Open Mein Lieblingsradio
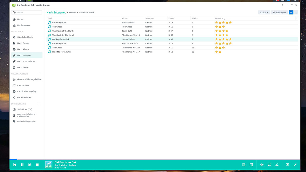The width and height of the screenshot is (306, 172). tap(27, 122)
